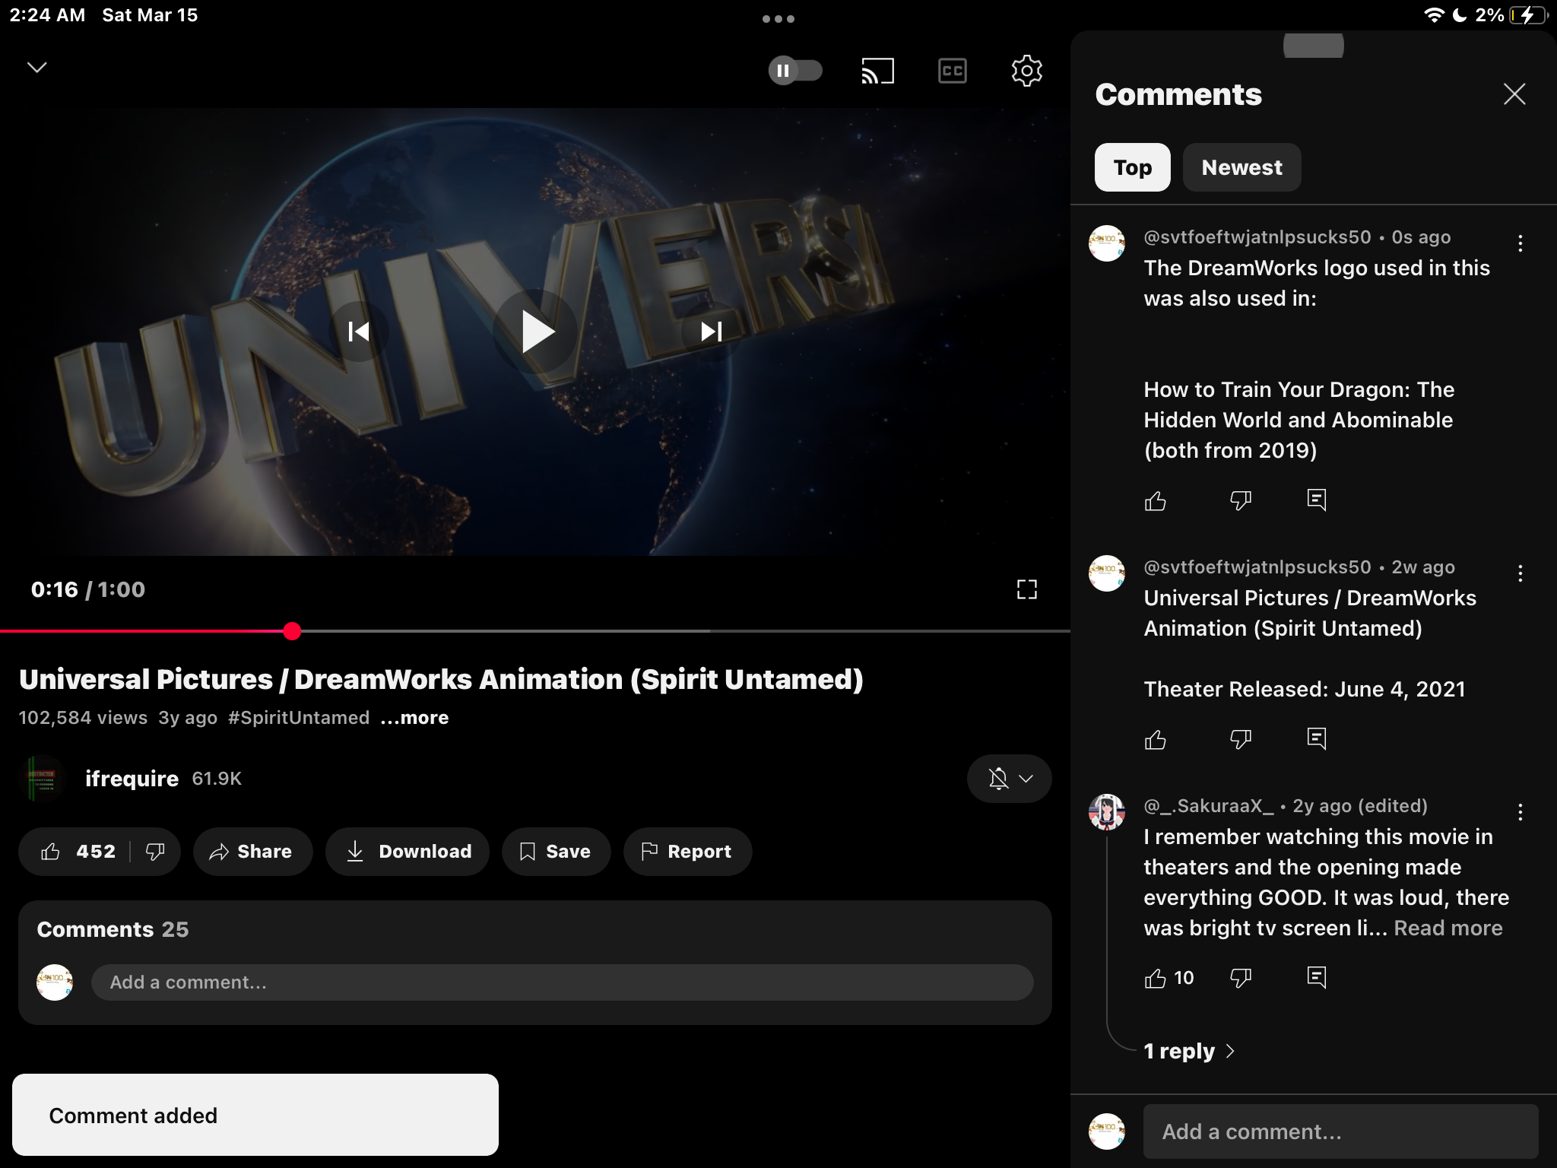Open the ifrequire channel name
1557x1168 pixels.
pos(132,779)
